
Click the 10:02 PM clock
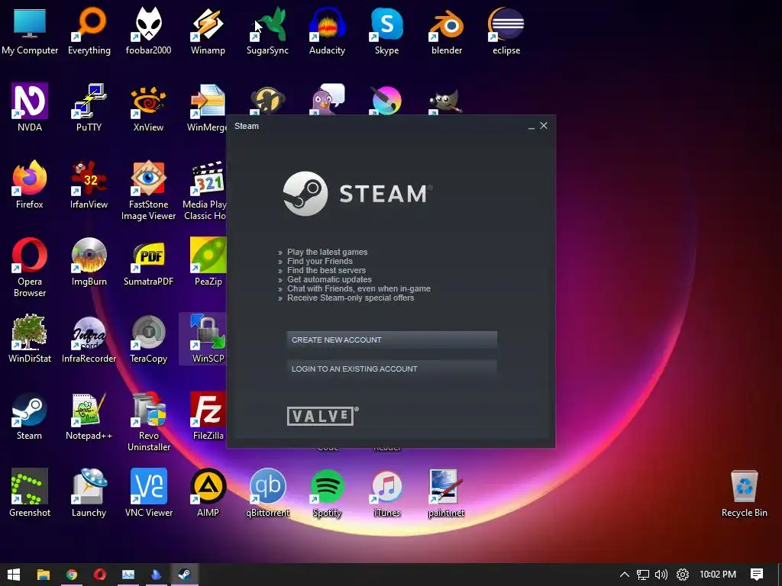718,575
